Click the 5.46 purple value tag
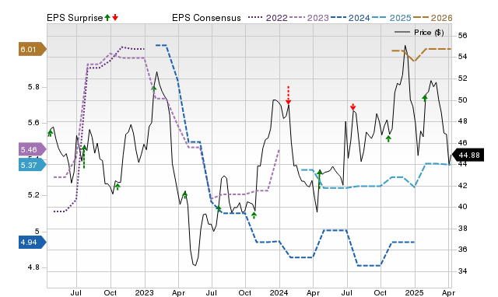Screen dimensions: 498x297 tap(33, 149)
